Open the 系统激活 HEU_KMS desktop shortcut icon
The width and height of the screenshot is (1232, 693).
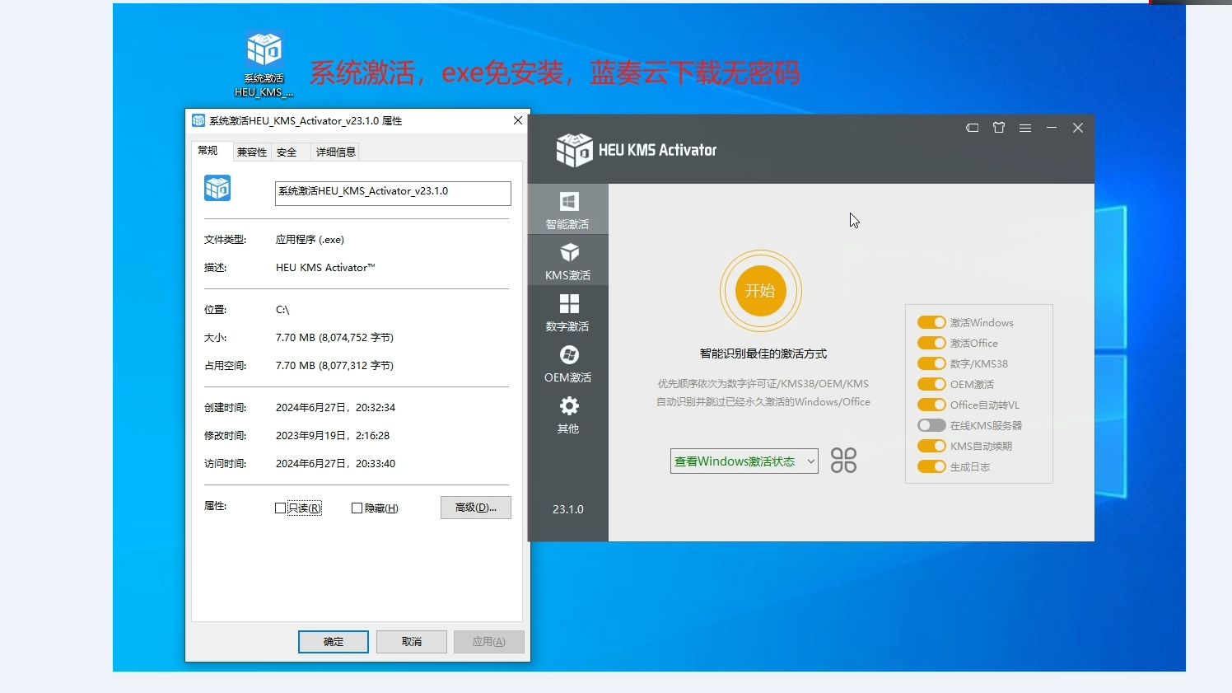(264, 65)
